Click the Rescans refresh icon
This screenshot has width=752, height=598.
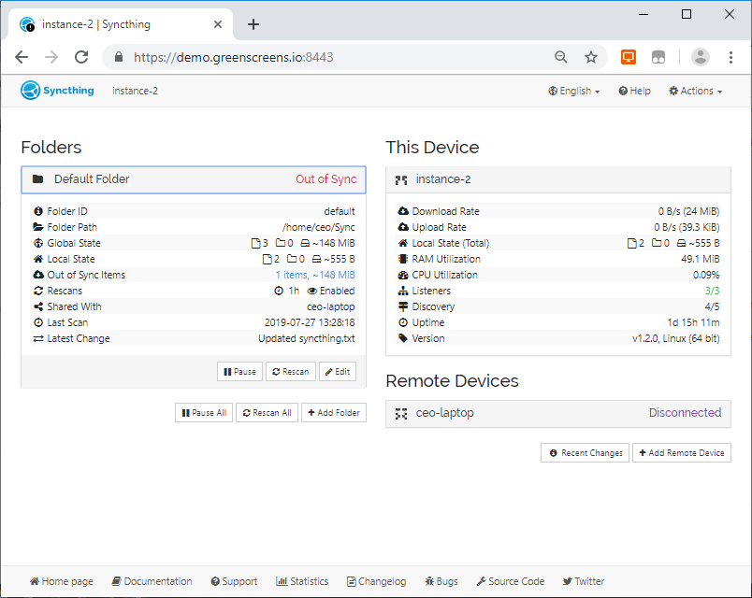pyautogui.click(x=38, y=291)
